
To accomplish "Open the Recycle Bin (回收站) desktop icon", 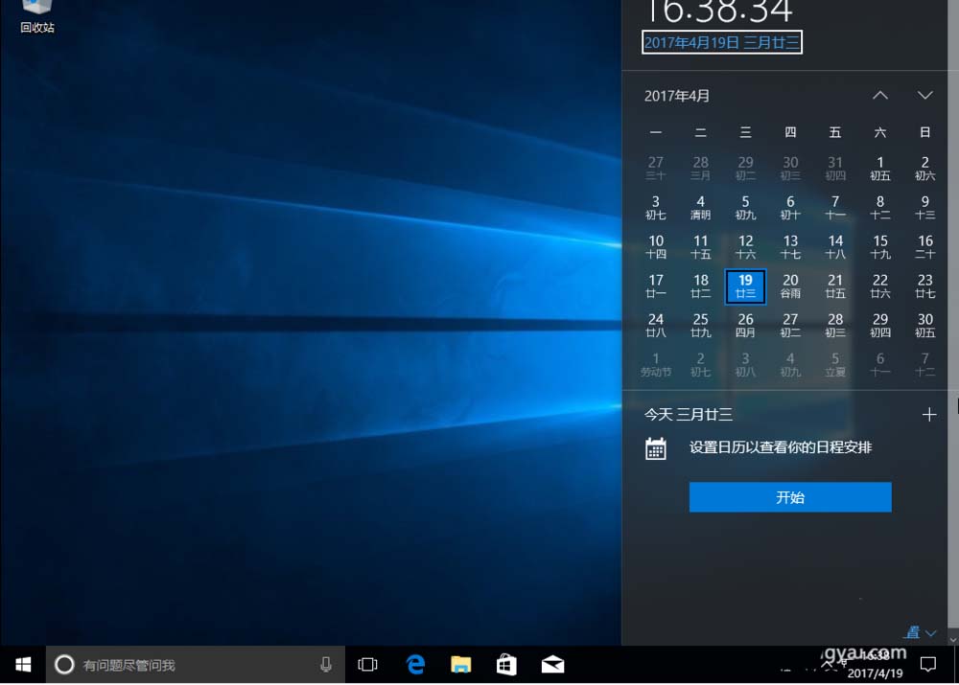I will coord(36,16).
